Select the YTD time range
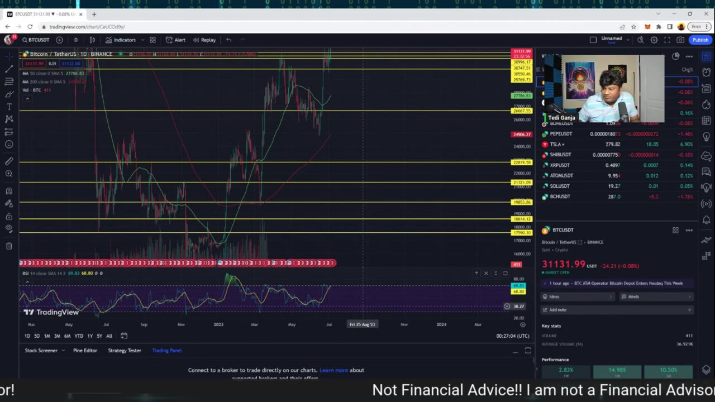This screenshot has width=715, height=402. tap(79, 336)
